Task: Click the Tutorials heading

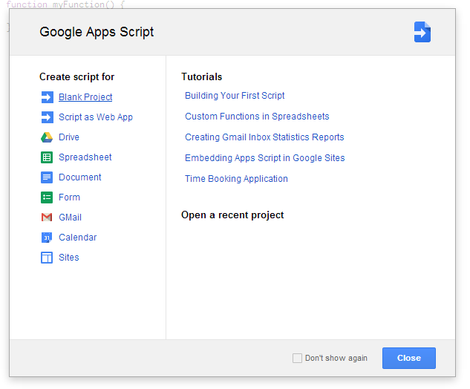Action: coord(202,77)
